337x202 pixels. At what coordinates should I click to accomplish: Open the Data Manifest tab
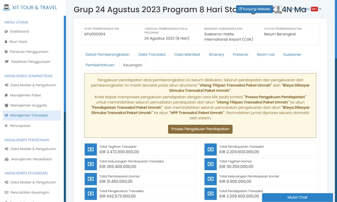(x=187, y=54)
